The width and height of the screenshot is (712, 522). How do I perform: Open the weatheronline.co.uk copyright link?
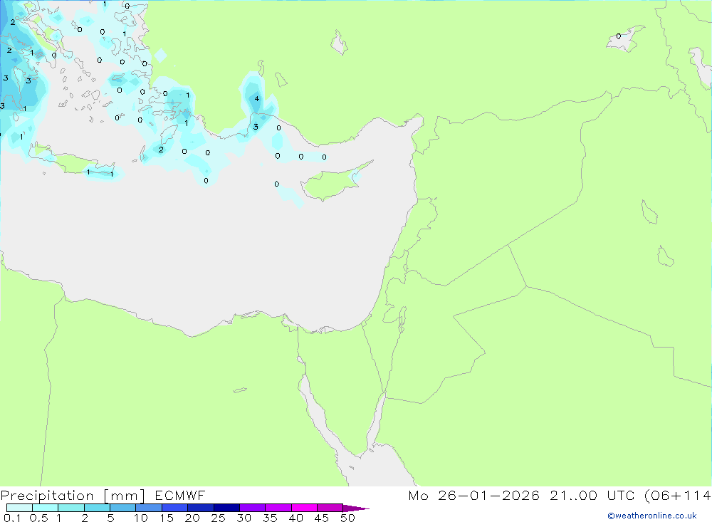coord(652,516)
